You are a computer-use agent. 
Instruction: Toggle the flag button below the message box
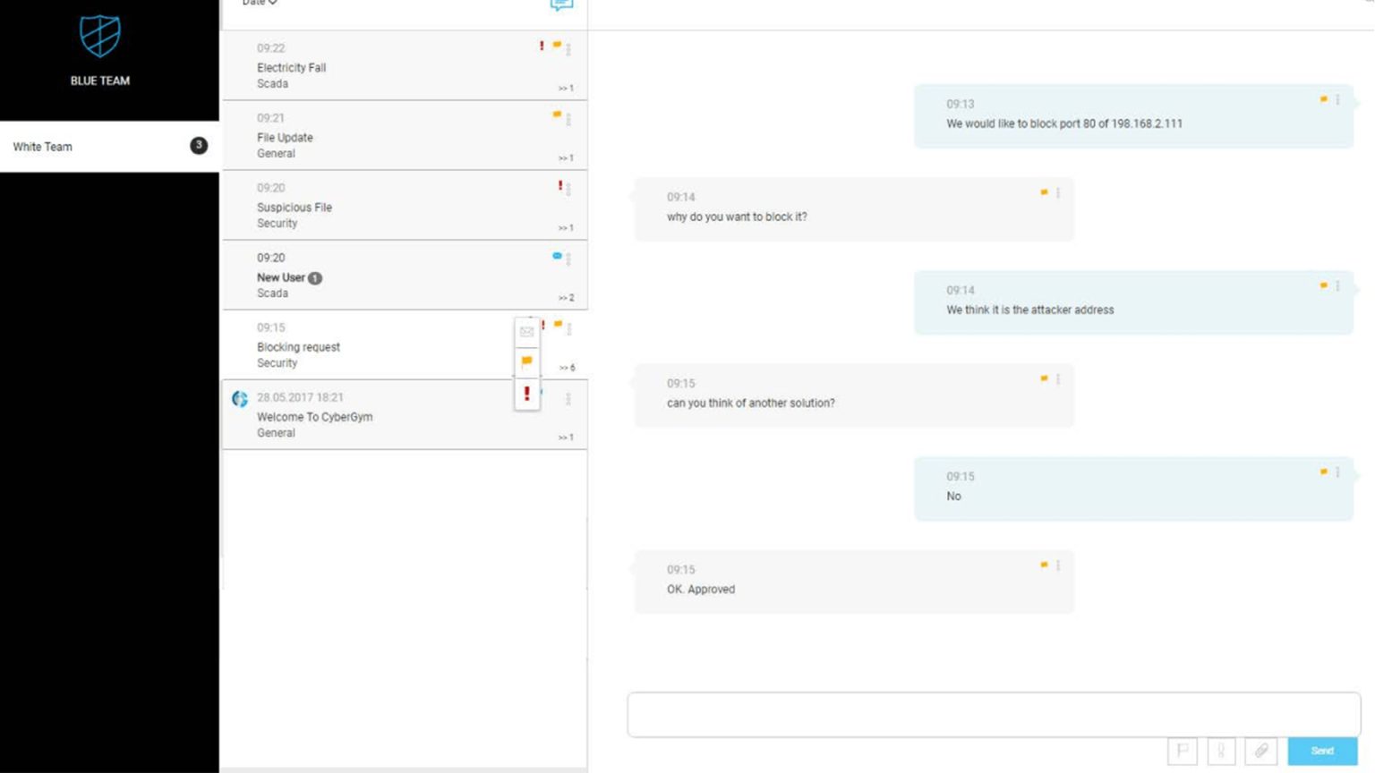tap(1183, 751)
